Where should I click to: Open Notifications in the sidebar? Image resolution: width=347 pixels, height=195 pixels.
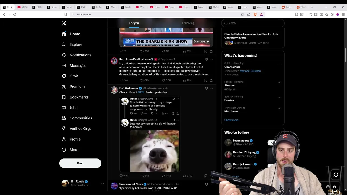pyautogui.click(x=76, y=55)
